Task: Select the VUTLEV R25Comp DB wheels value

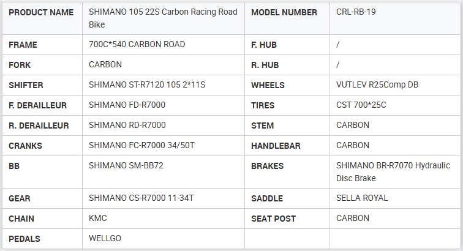Action: [x=377, y=85]
